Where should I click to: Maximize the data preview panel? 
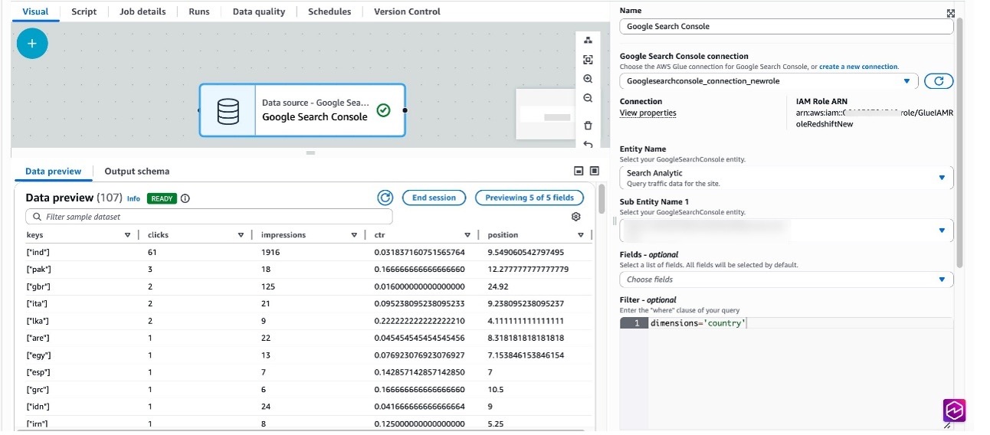[x=594, y=172]
